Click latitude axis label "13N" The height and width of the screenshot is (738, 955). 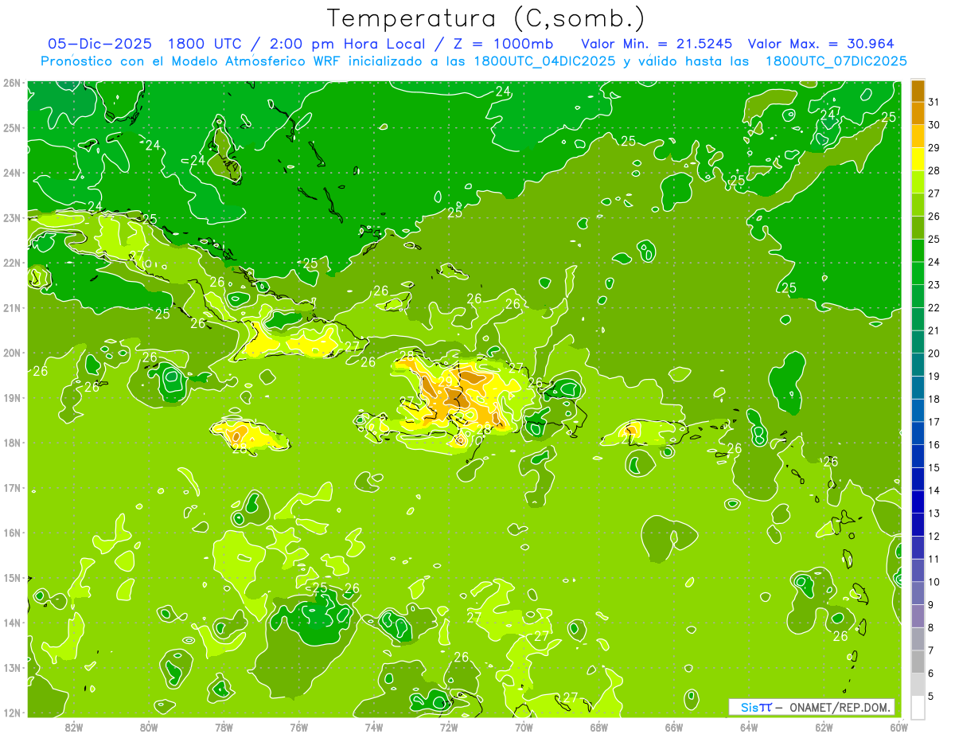12,668
